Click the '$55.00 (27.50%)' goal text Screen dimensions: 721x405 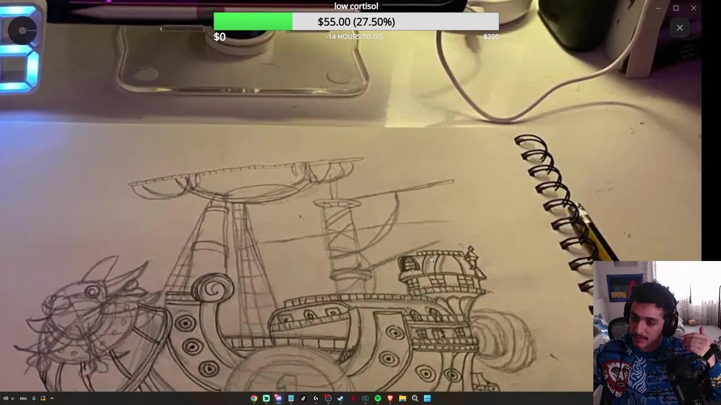356,22
